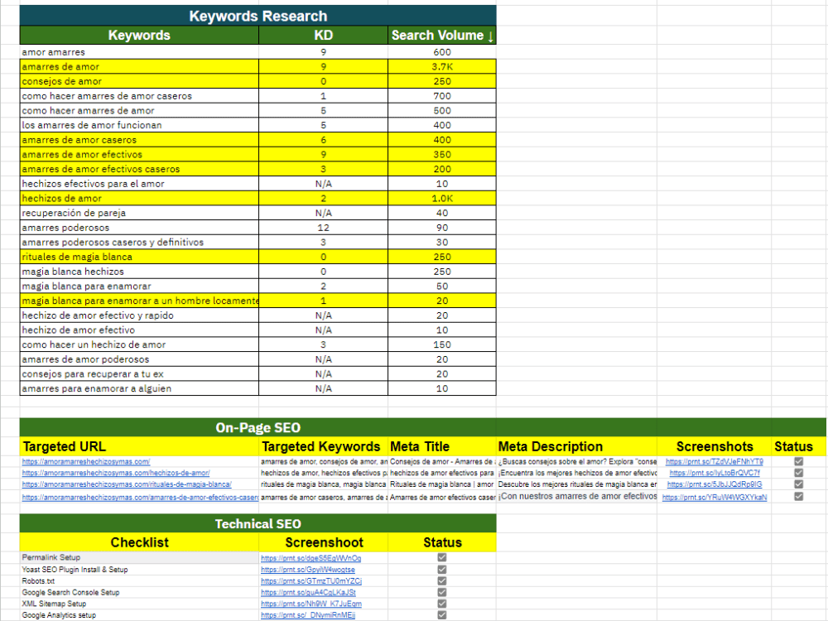828x621 pixels.
Task: Select the Targeted Keywords header cell
Action: tap(323, 446)
